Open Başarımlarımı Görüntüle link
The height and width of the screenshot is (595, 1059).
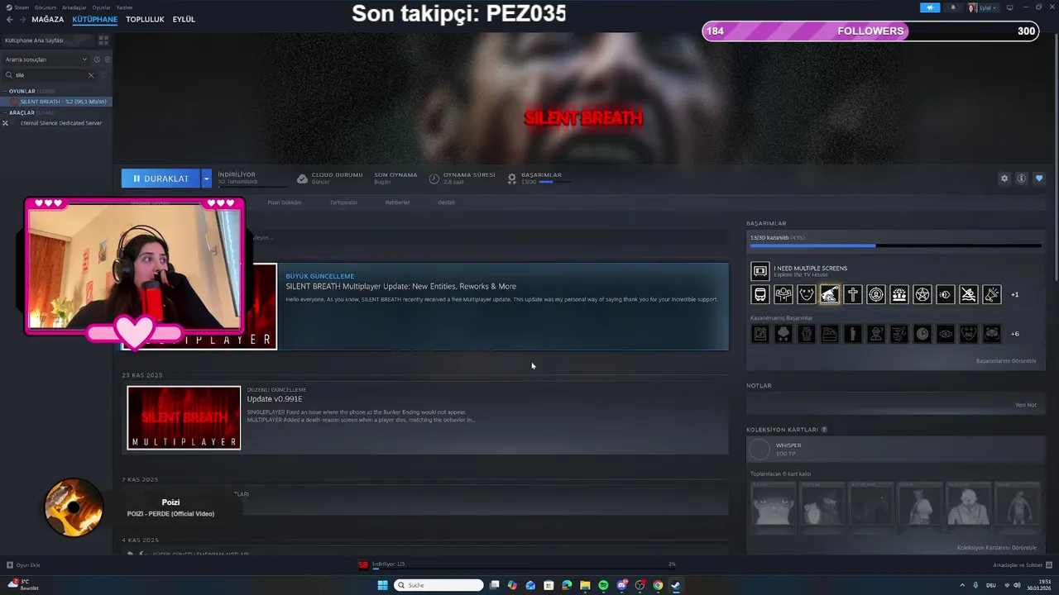tap(1006, 361)
